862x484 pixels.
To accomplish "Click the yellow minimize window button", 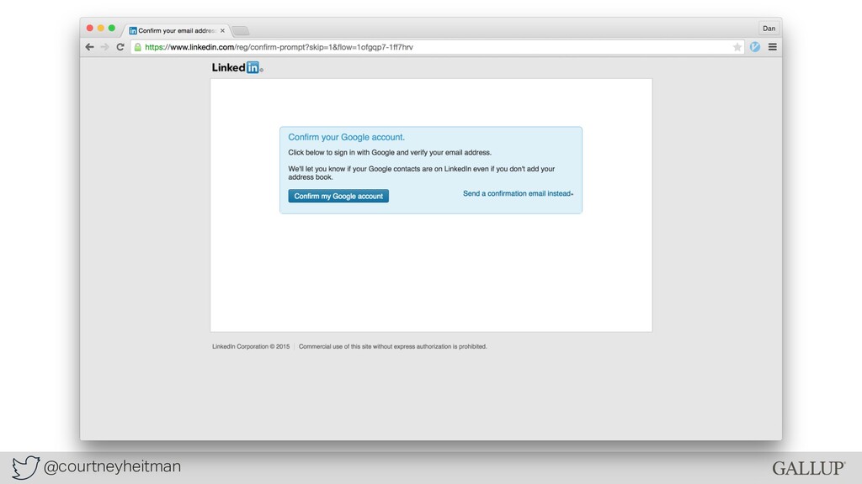I will click(x=101, y=28).
